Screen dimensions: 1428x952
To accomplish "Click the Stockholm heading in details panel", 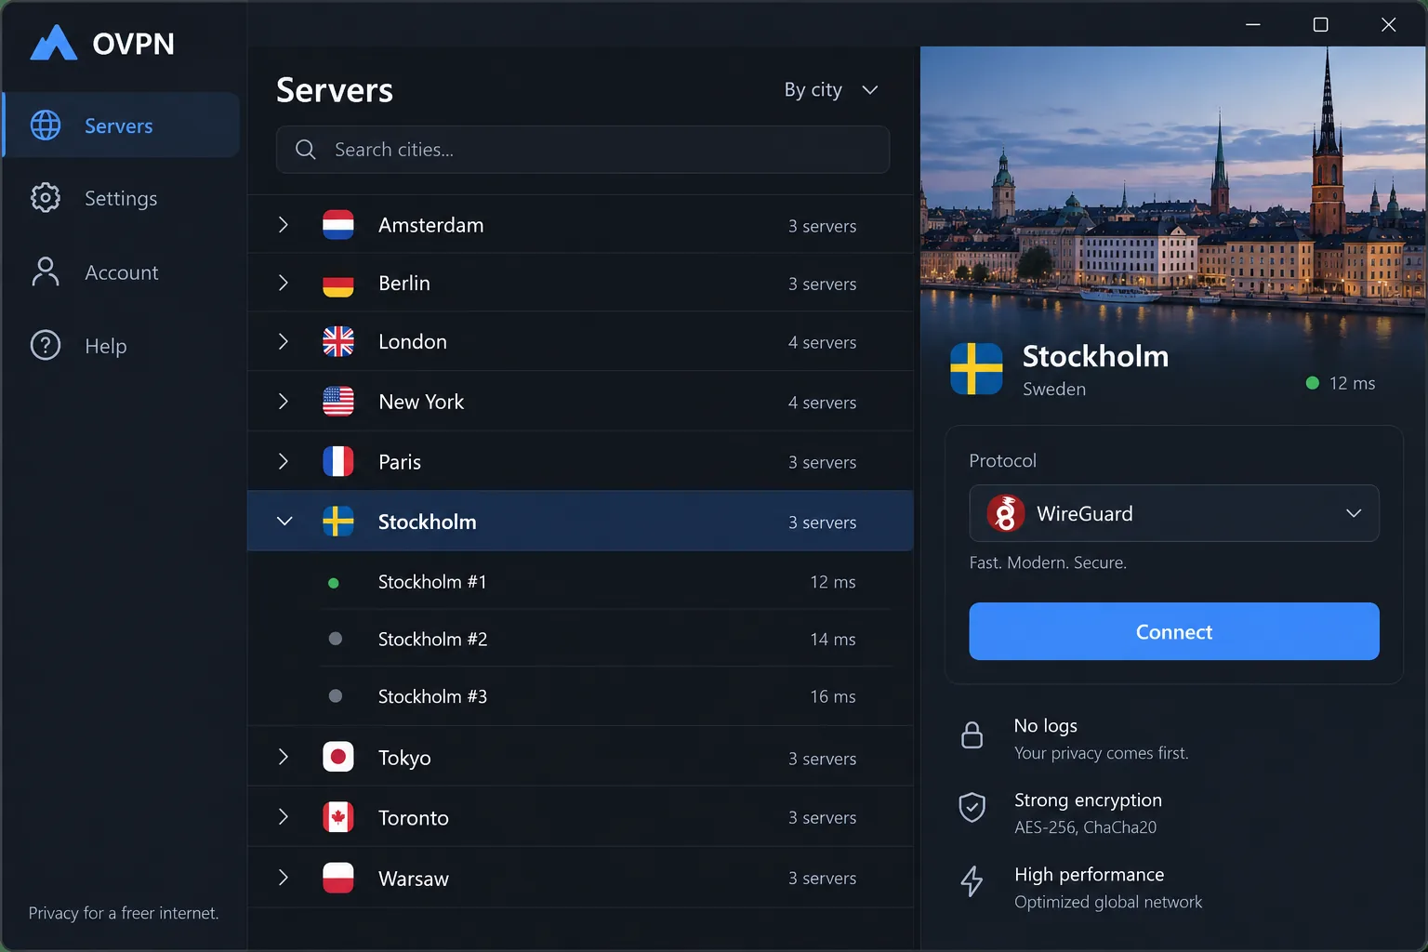I will (1095, 356).
